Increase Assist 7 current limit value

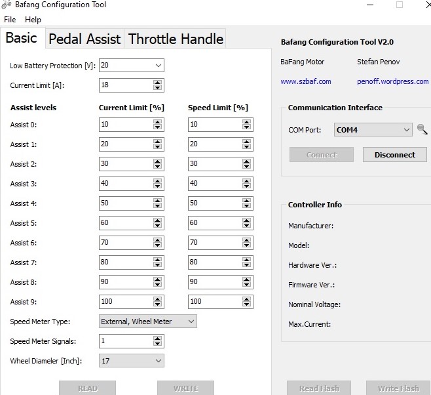click(158, 260)
